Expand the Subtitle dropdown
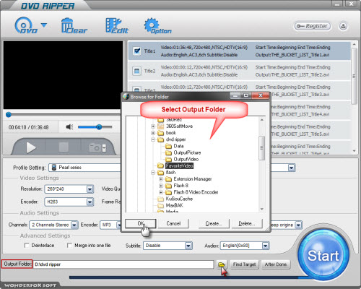This screenshot has width=361, height=289. tap(188, 246)
